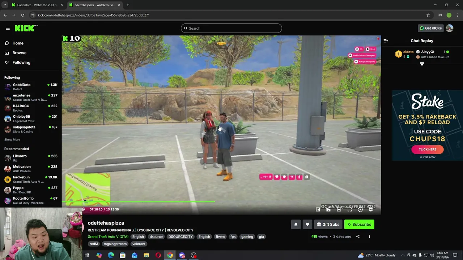Select the redM tag
Viewport: 463px width, 260px height.
(94, 244)
